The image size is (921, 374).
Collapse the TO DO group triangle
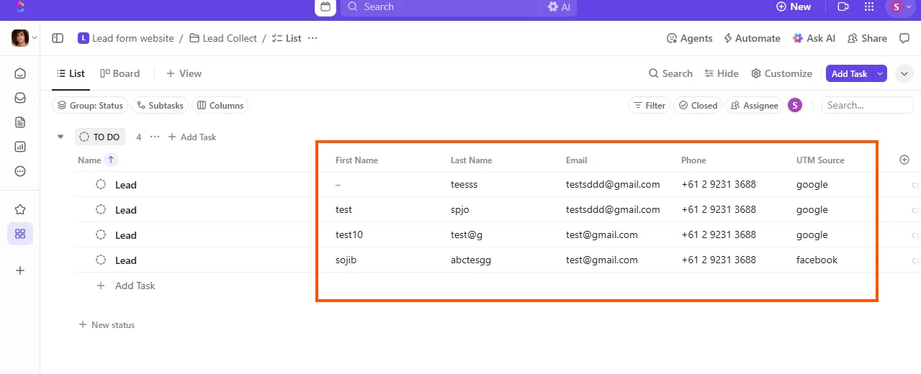click(x=60, y=137)
